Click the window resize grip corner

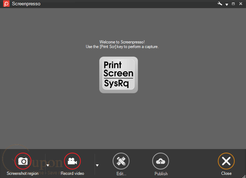(244, 177)
